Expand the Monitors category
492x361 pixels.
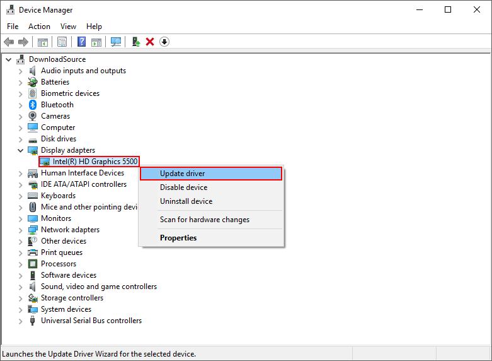pyautogui.click(x=20, y=219)
